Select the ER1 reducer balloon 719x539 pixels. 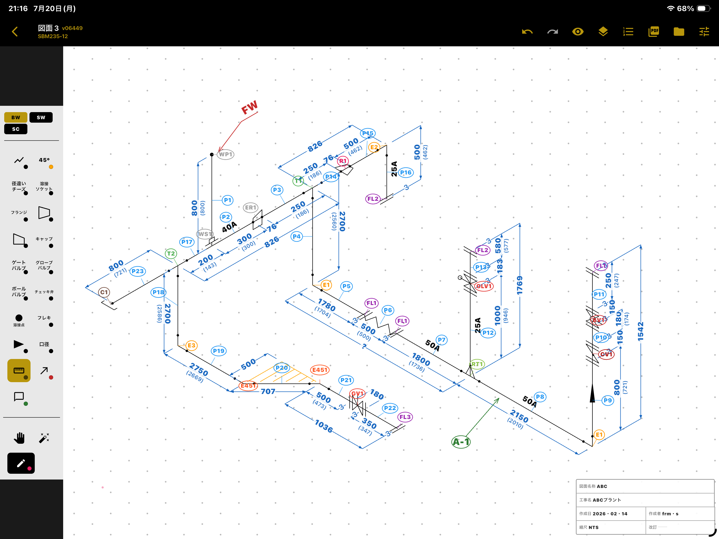[x=251, y=207]
